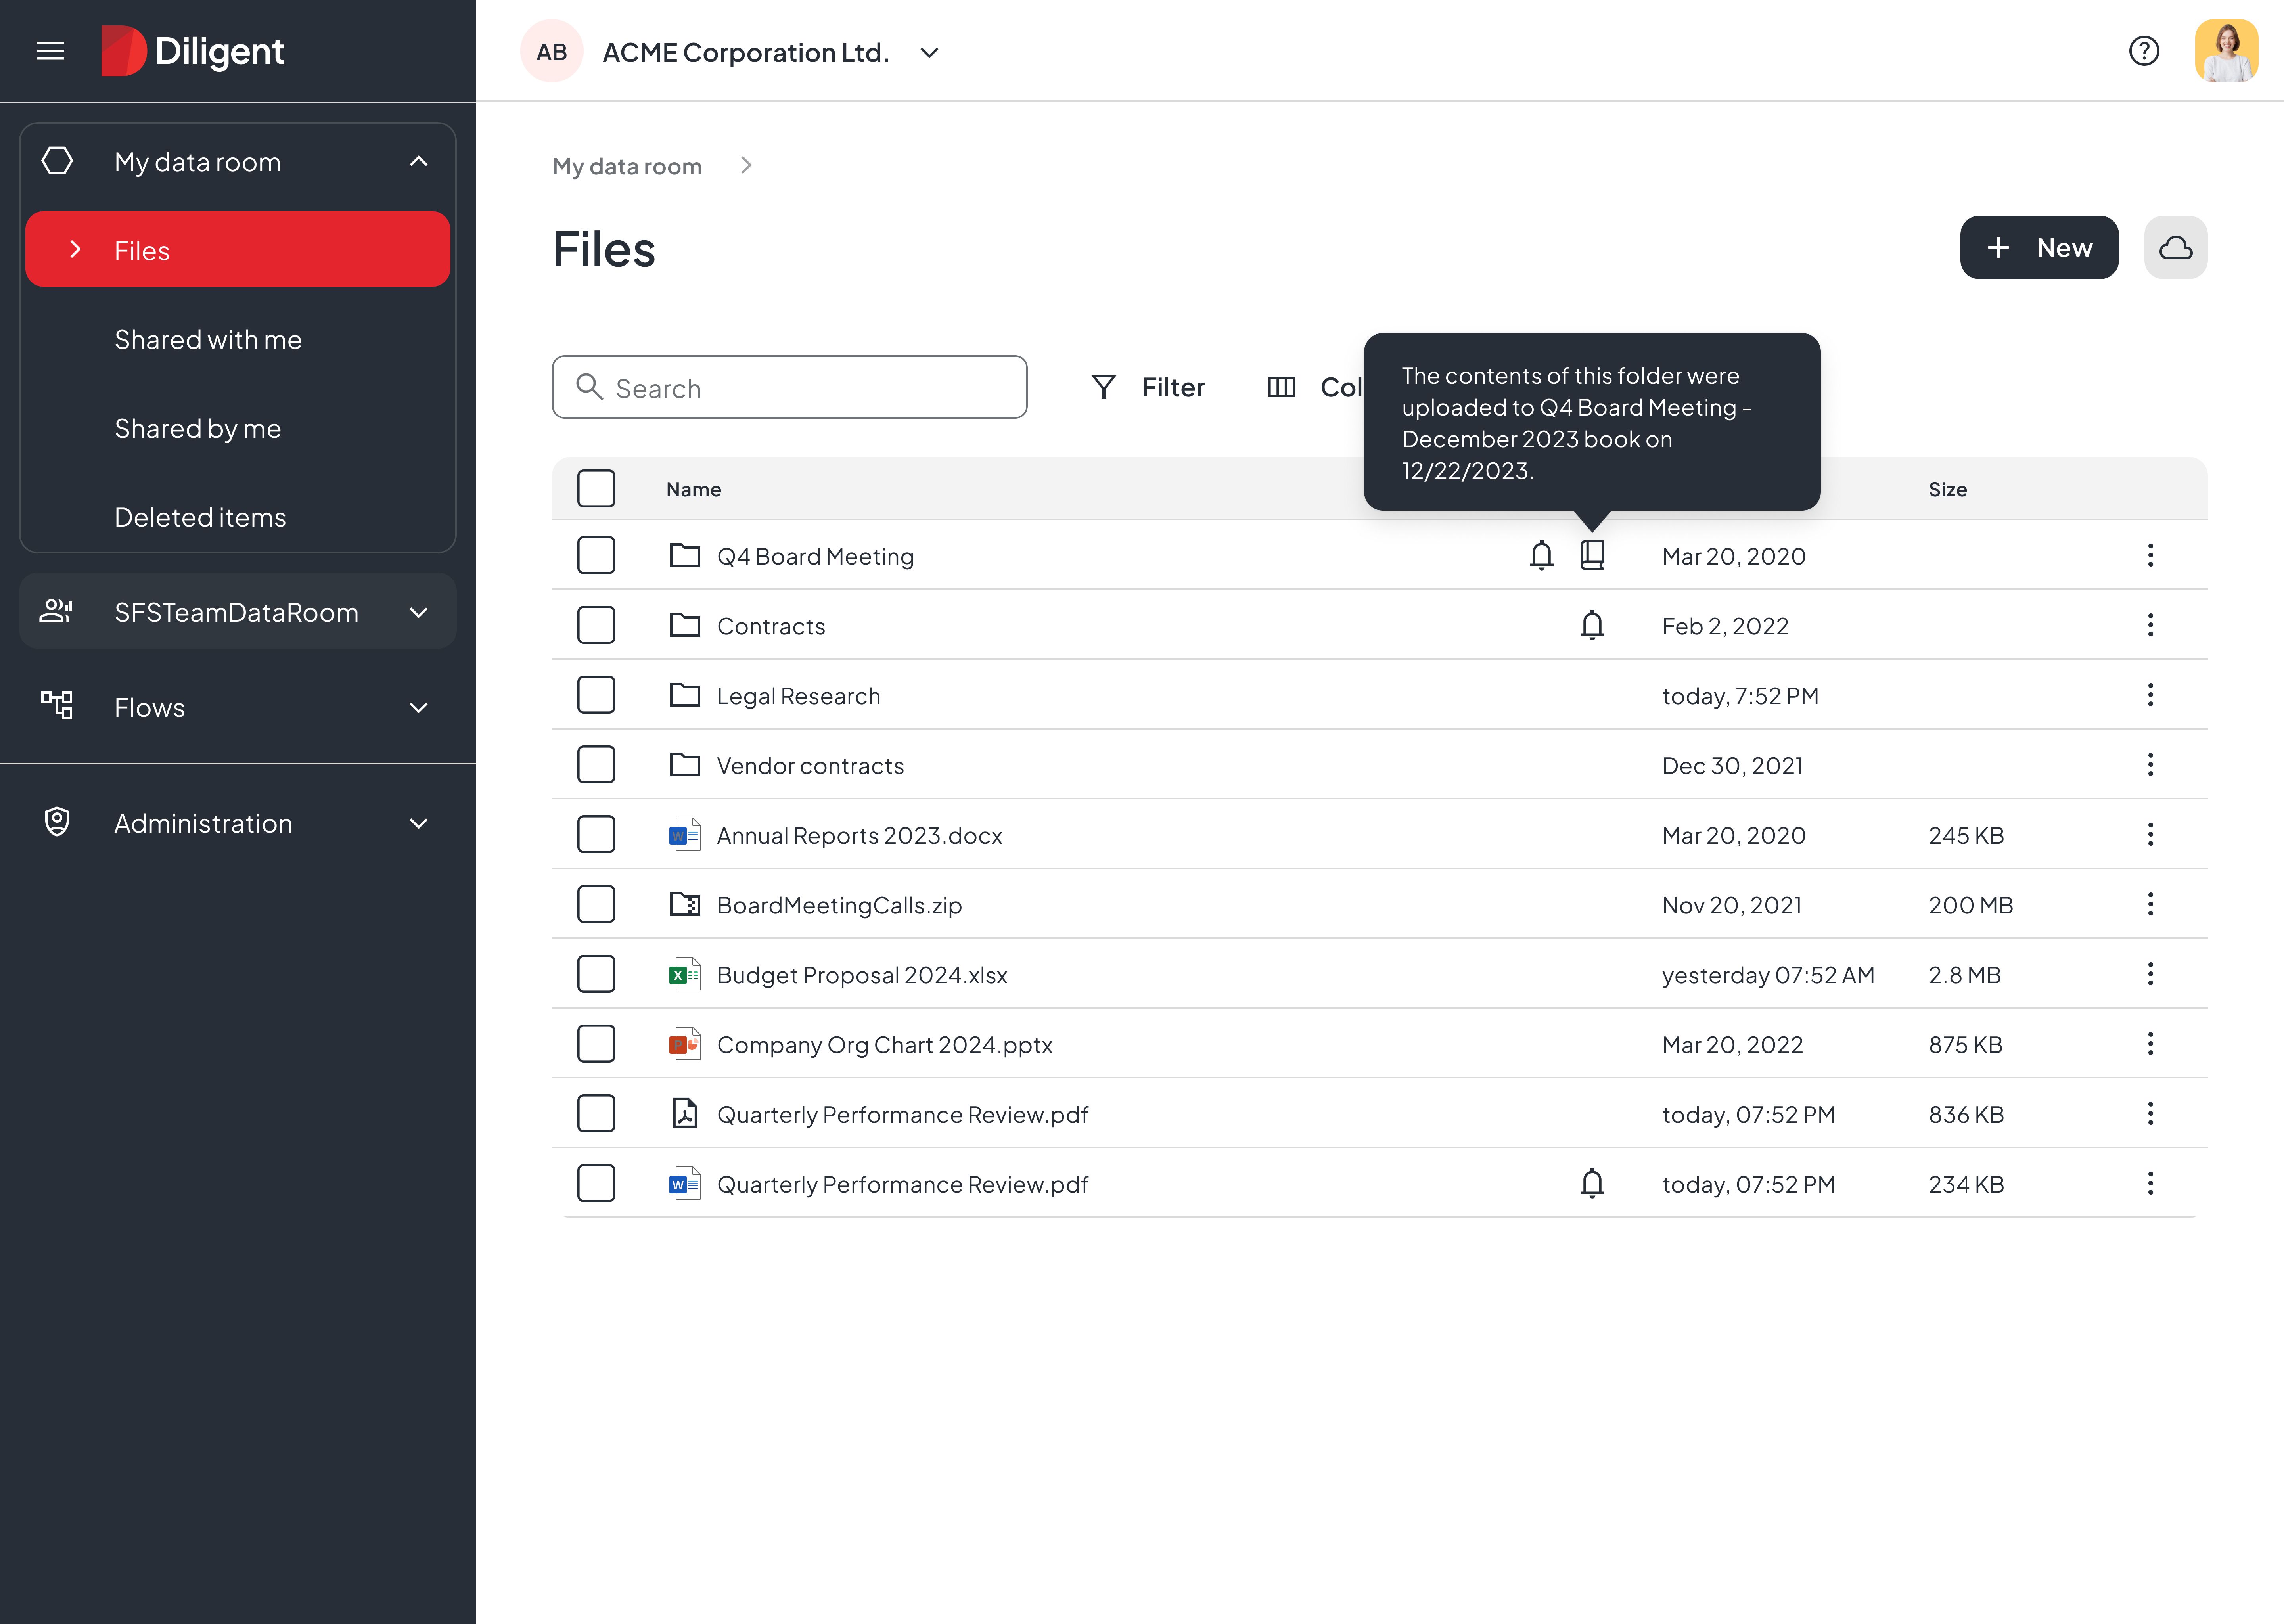The width and height of the screenshot is (2284, 1624).
Task: Open the help question mark icon
Action: coord(2143,51)
